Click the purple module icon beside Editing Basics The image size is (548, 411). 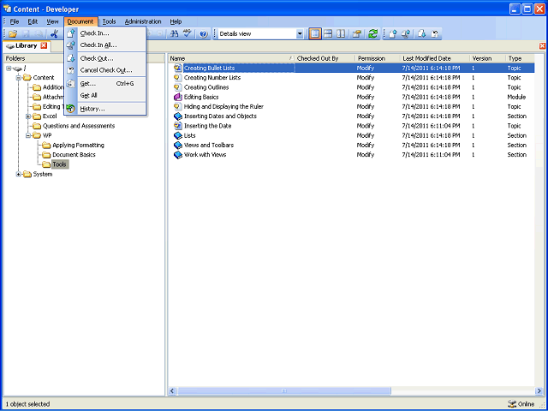coord(178,97)
